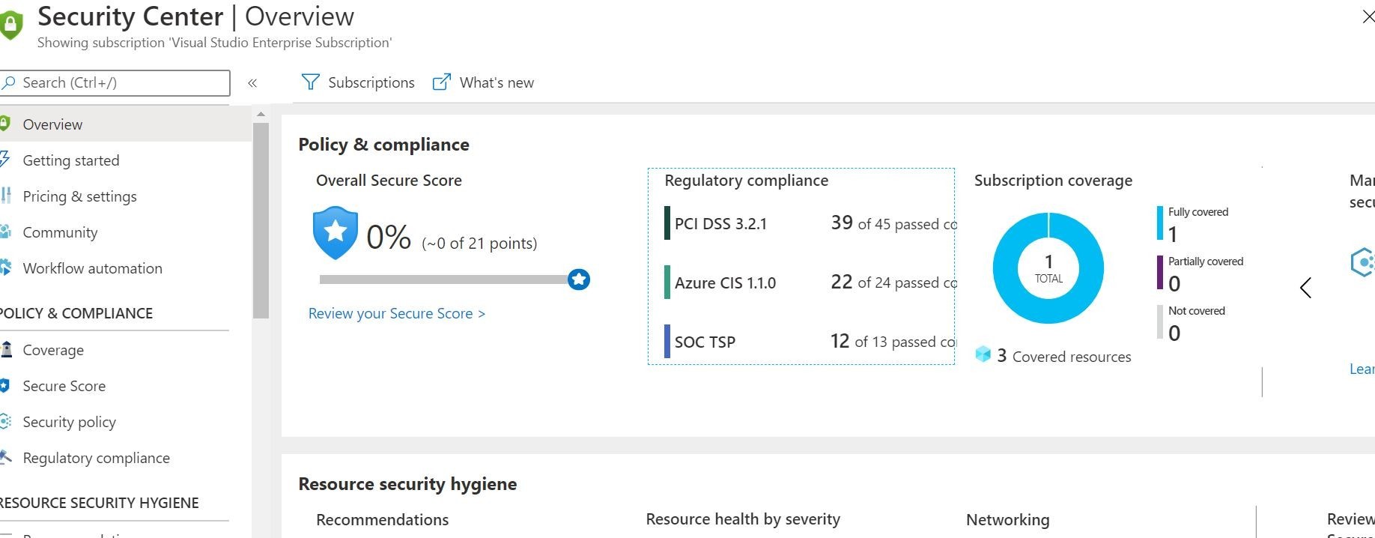Click the Subscriptions toolbar button
Viewport: 1375px width, 538px height.
pyautogui.click(x=358, y=82)
